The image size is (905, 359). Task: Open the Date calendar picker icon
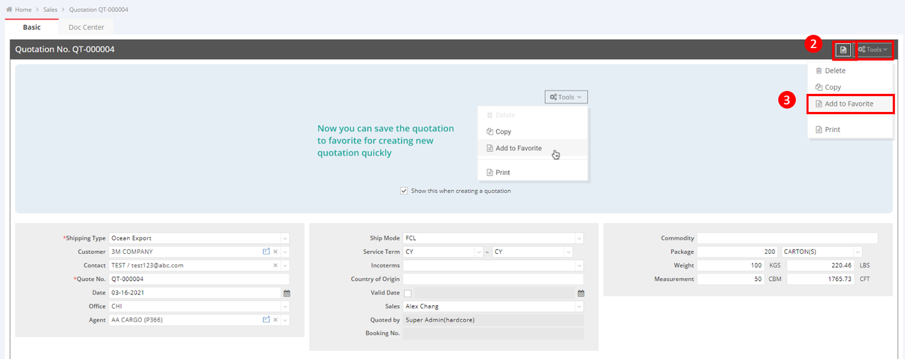point(287,293)
